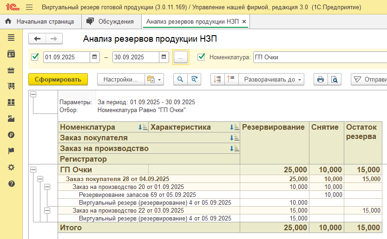Open the ruble money sidebar section
This screenshot has height=239, width=387.
[11, 135]
